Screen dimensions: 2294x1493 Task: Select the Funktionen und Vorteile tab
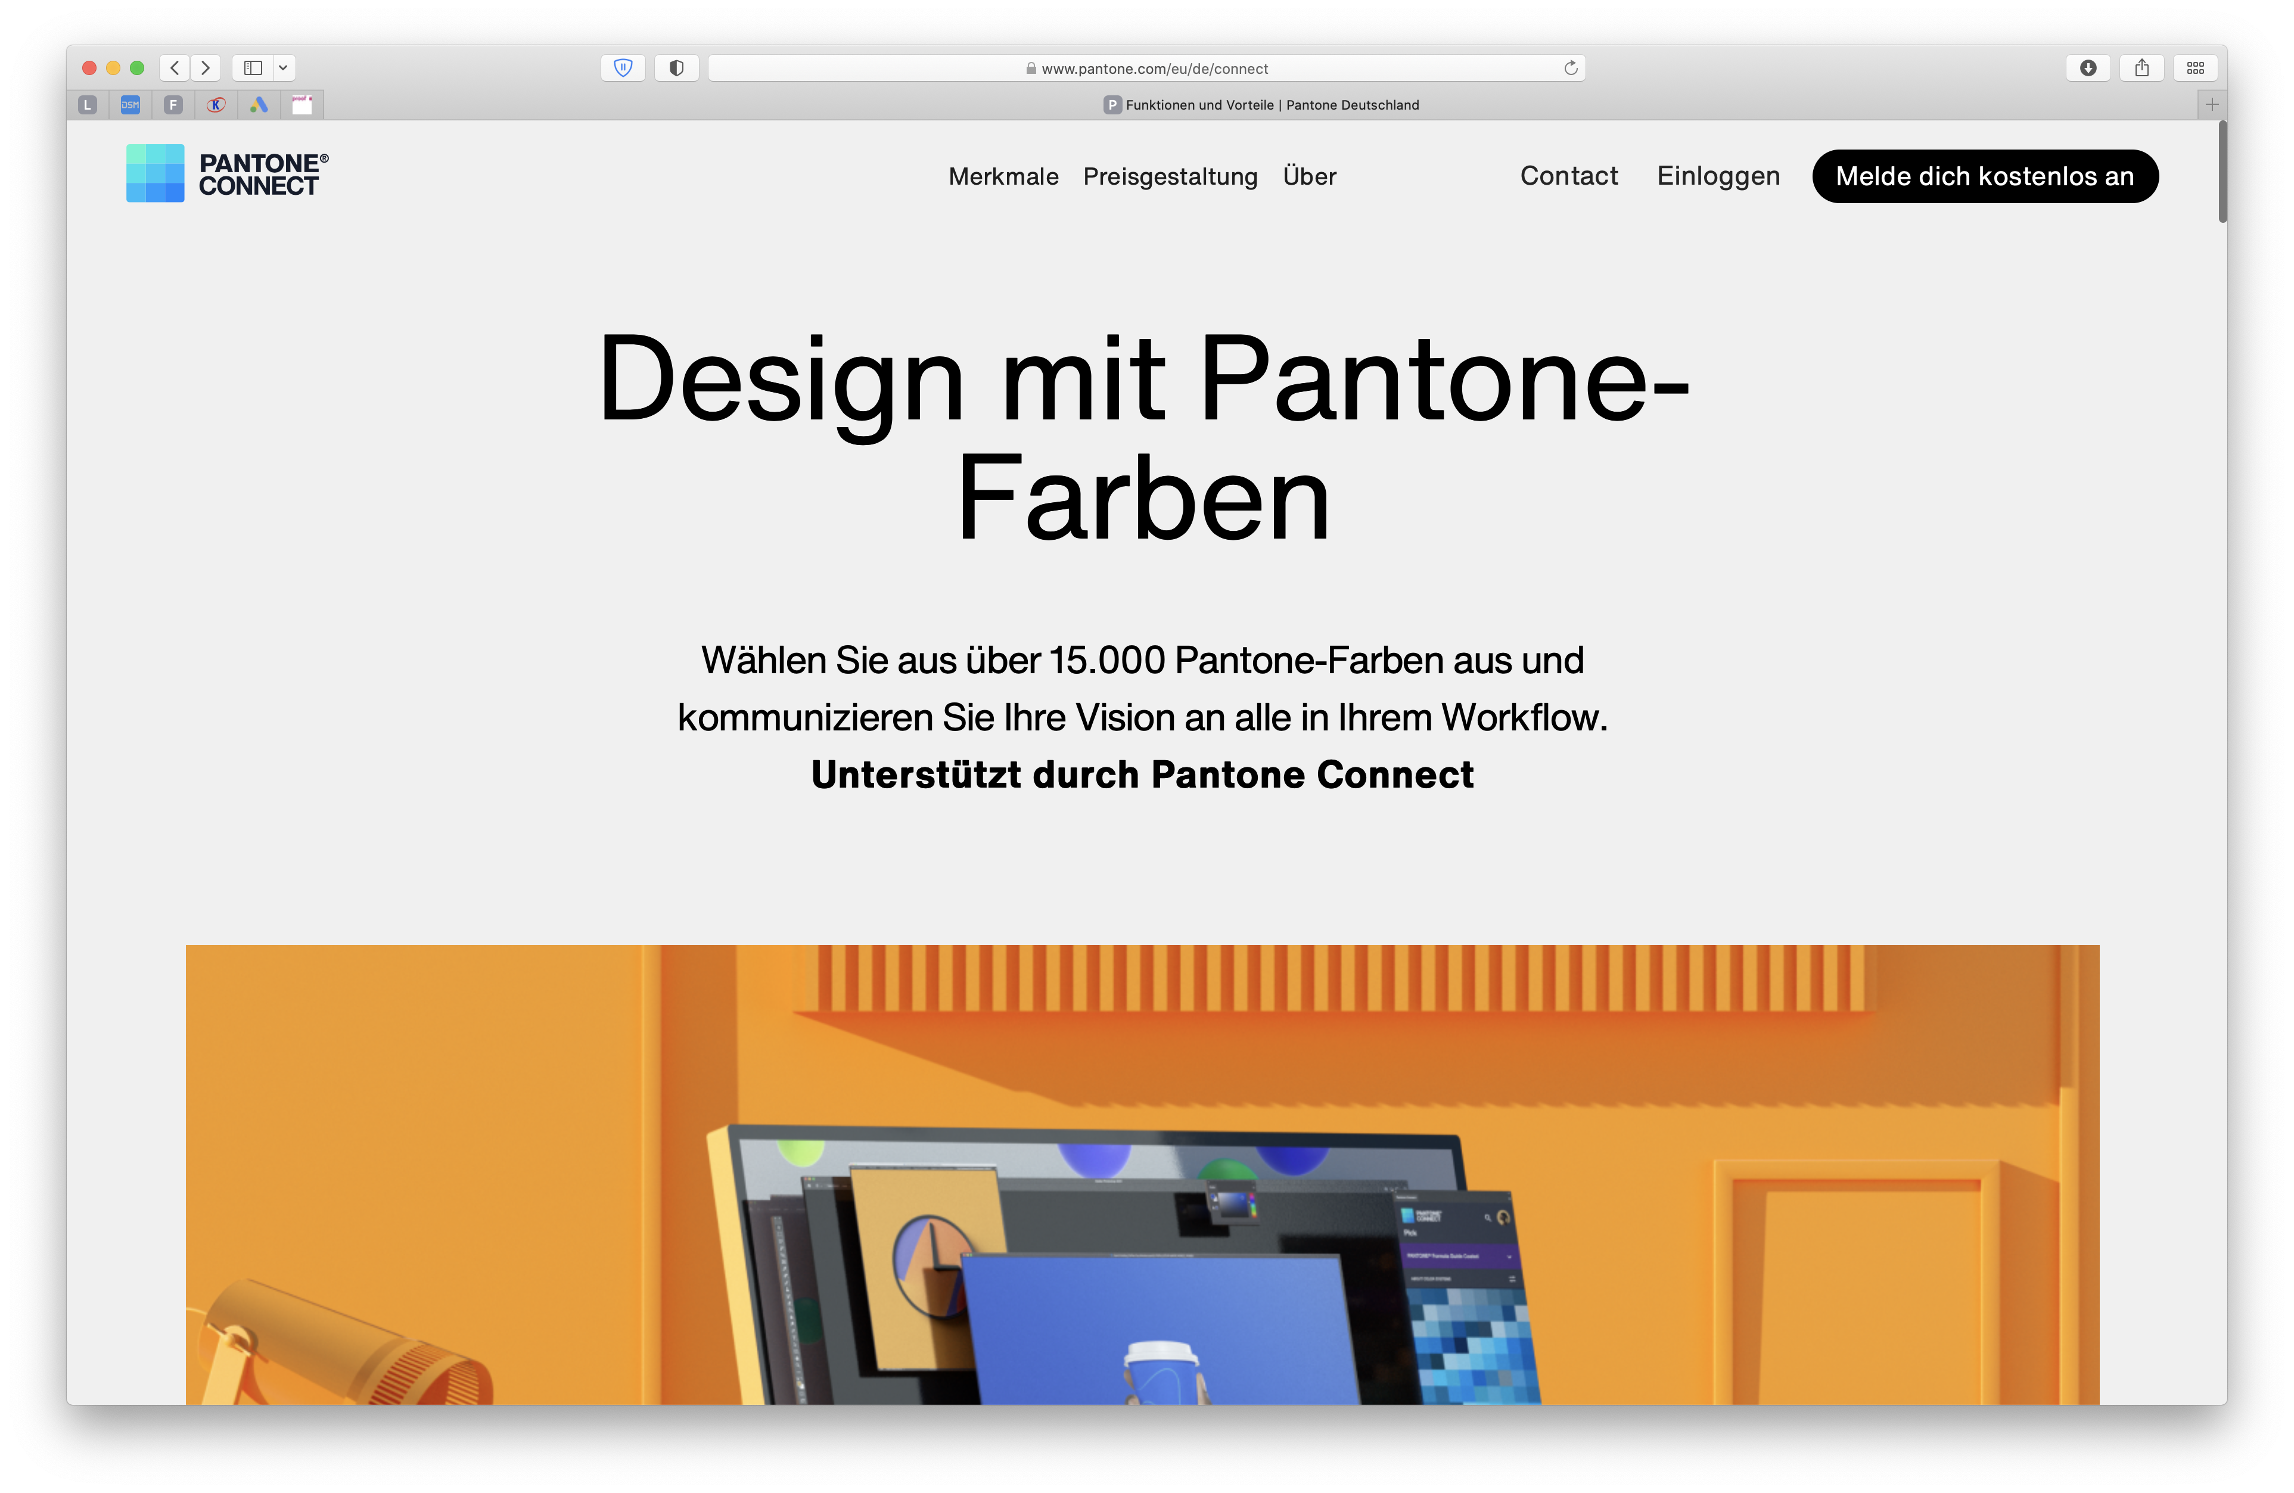point(1261,105)
